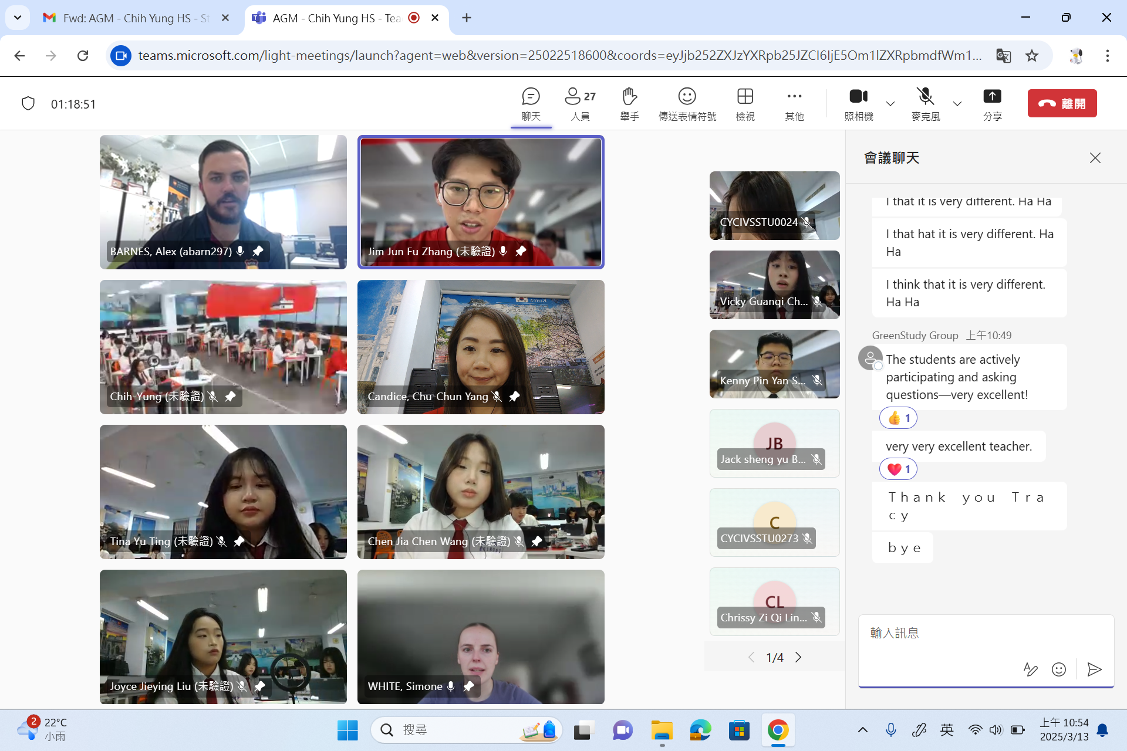The image size is (1127, 751).
Task: Raise your hand in the meeting
Action: [629, 104]
